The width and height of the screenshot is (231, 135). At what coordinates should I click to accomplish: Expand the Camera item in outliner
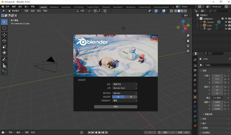201,22
